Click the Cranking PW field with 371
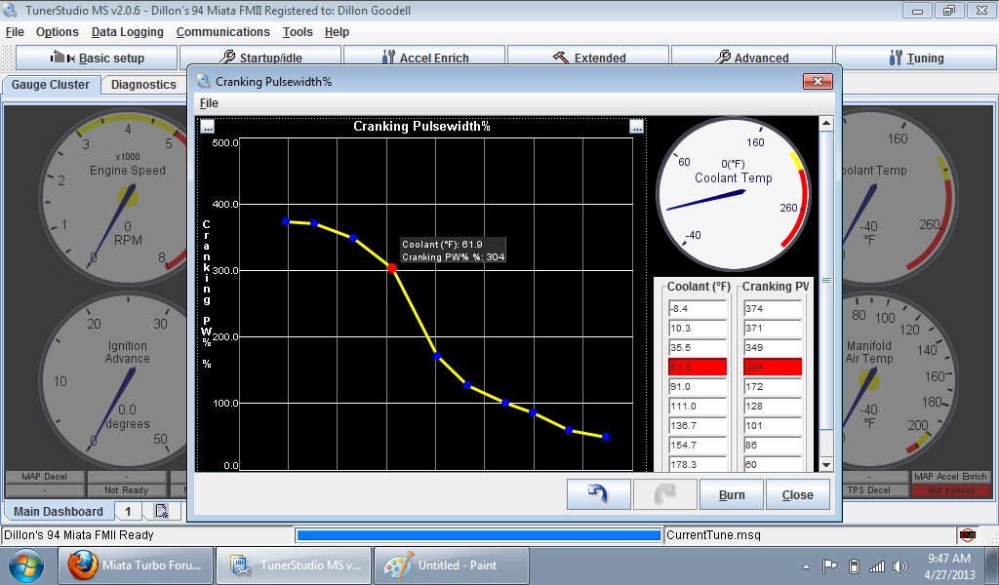 click(x=773, y=329)
